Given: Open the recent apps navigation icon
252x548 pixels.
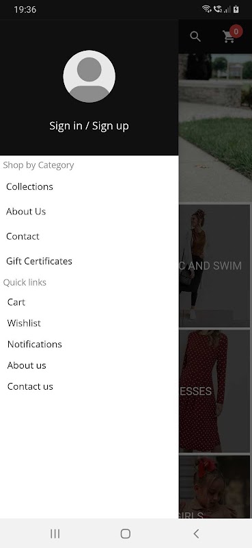Looking at the screenshot, I should click(55, 534).
